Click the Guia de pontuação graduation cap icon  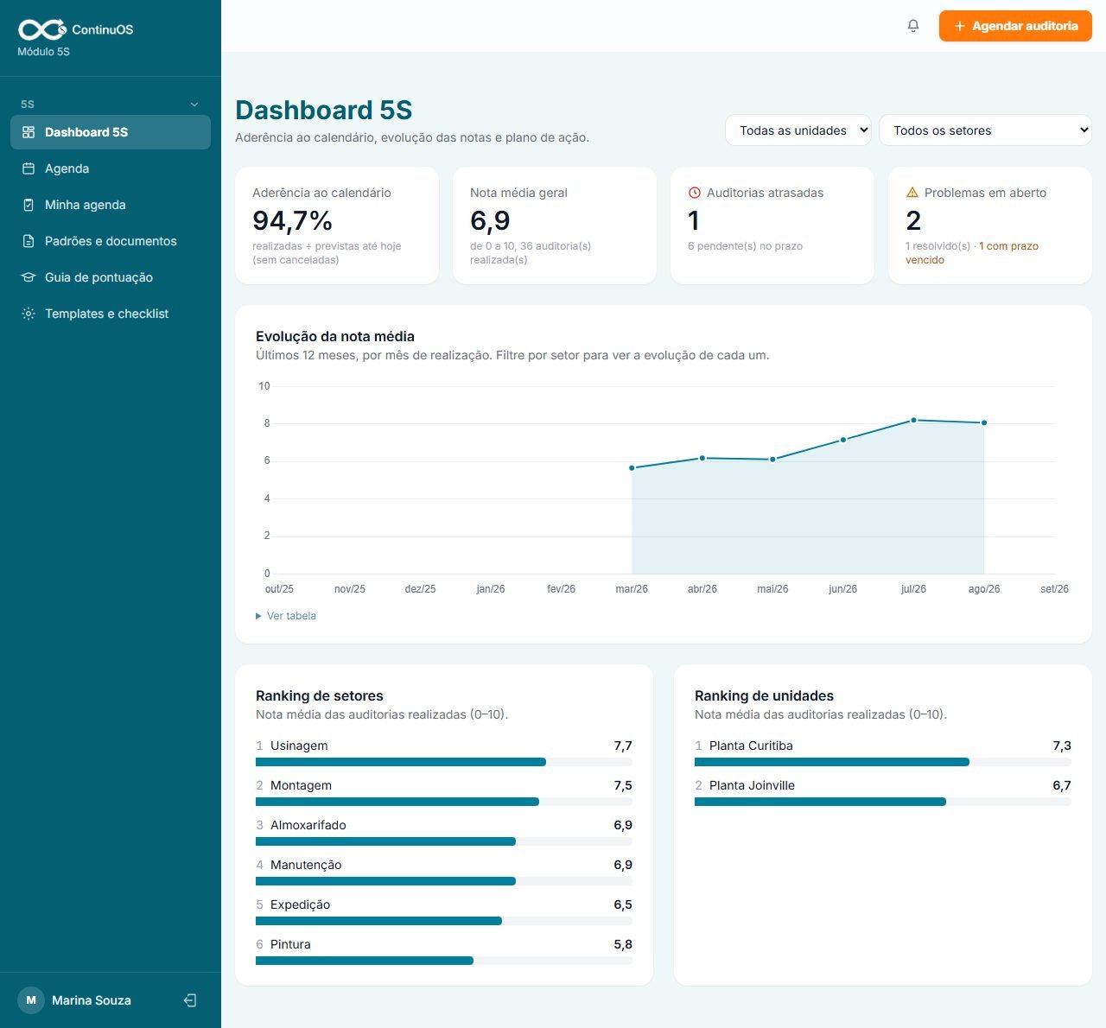[29, 277]
